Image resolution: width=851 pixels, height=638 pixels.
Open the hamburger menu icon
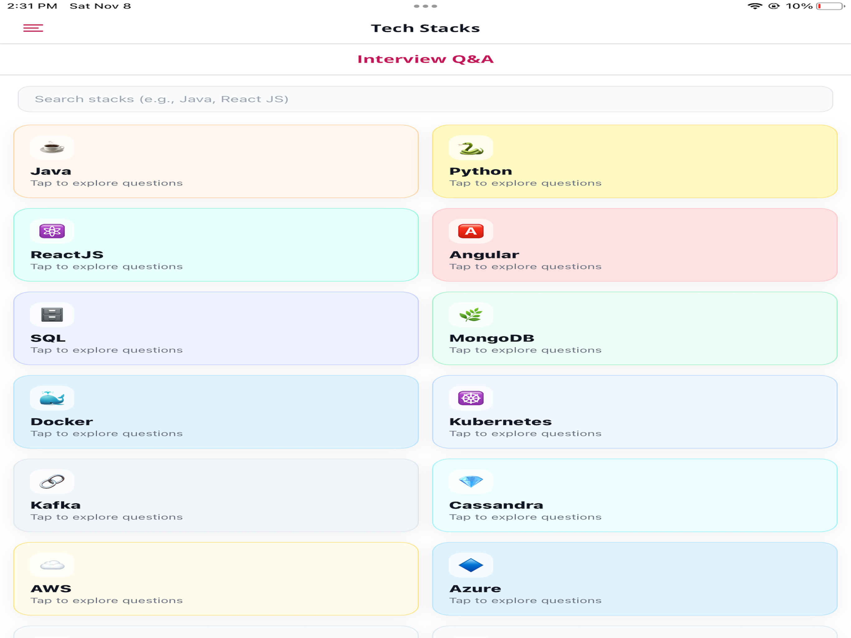click(x=33, y=28)
